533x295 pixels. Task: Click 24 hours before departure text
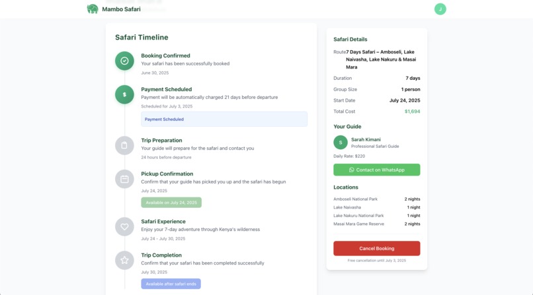pos(166,157)
